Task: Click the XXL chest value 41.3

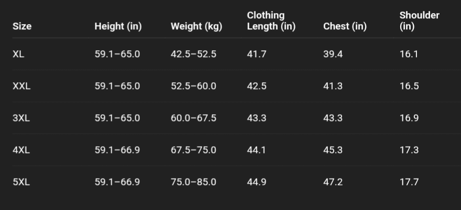Action: 333,86
